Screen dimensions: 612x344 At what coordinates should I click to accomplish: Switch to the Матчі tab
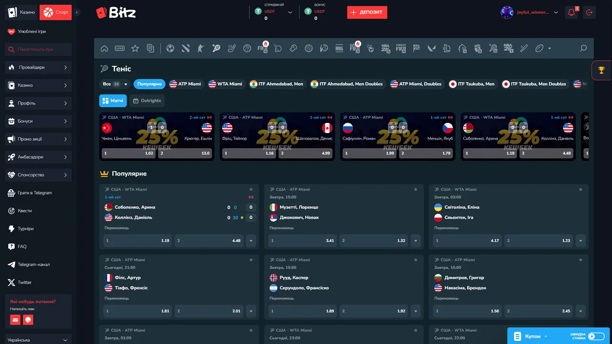point(113,101)
